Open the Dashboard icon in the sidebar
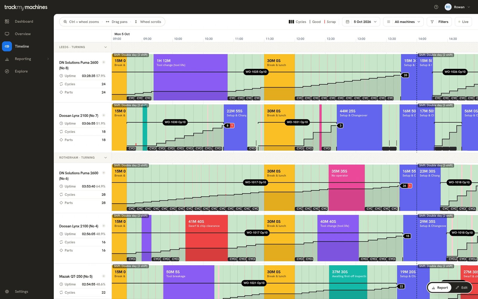Image resolution: width=478 pixels, height=299 pixels. click(x=7, y=22)
